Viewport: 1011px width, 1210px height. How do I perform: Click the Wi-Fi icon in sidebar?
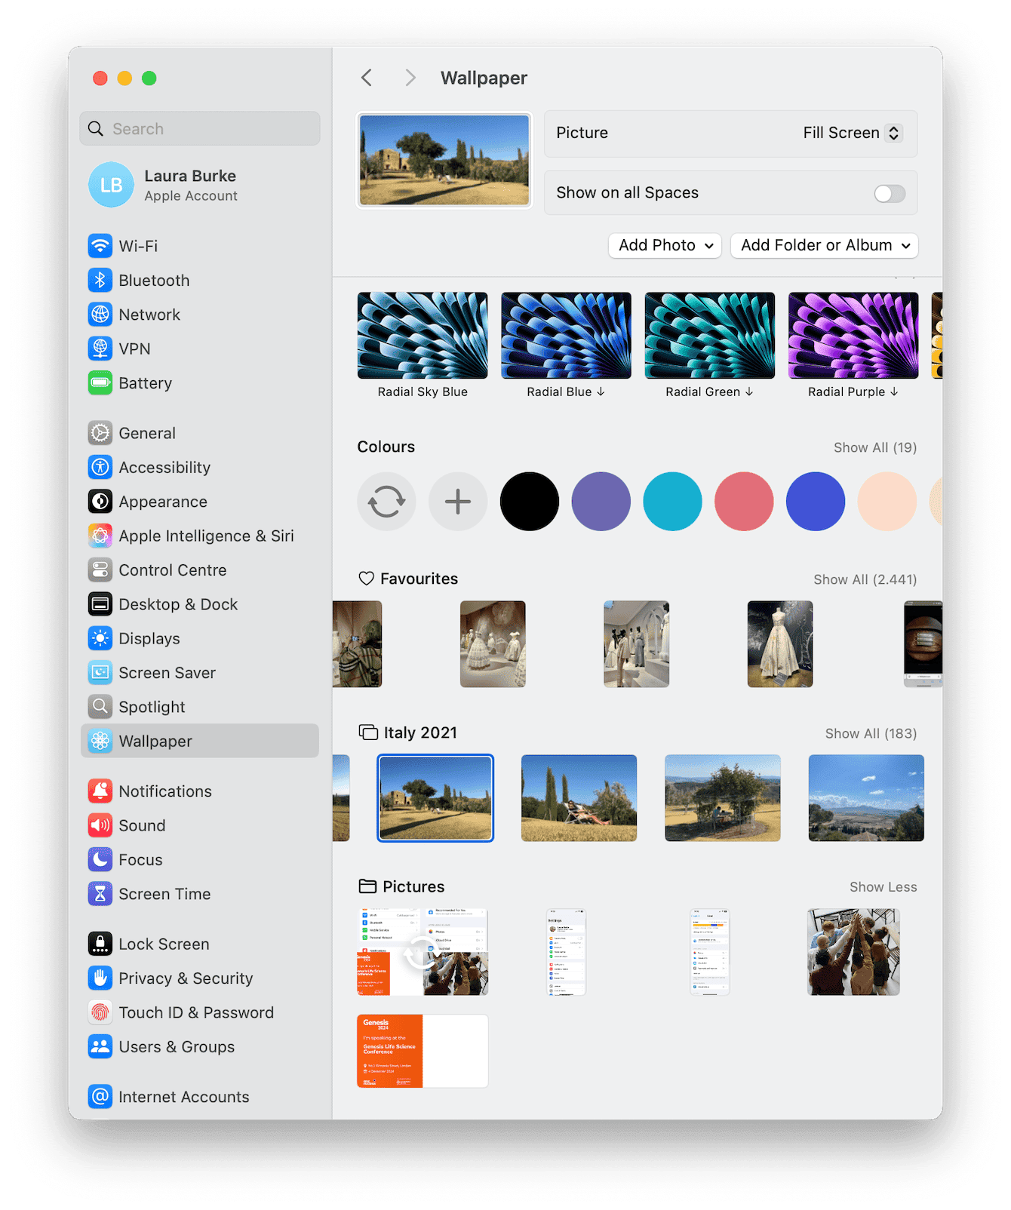coord(100,246)
